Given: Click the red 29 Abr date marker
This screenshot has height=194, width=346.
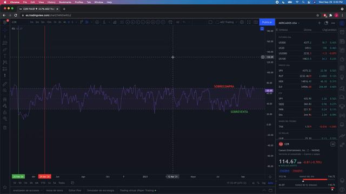Looking at the screenshot, I should tap(45, 177).
